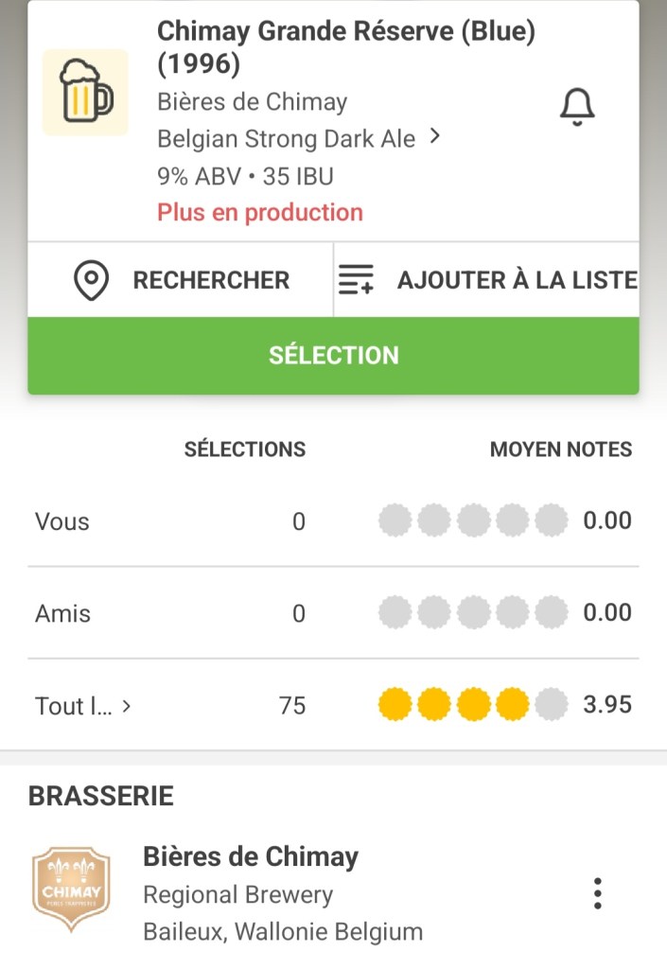Select the 75 total selections count
667x969 pixels.
[x=292, y=706]
